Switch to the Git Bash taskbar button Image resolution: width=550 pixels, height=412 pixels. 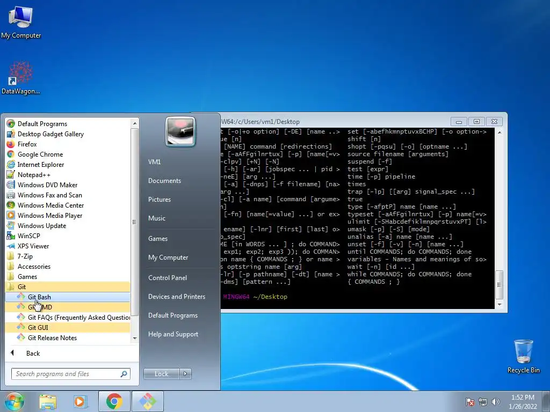coord(148,401)
